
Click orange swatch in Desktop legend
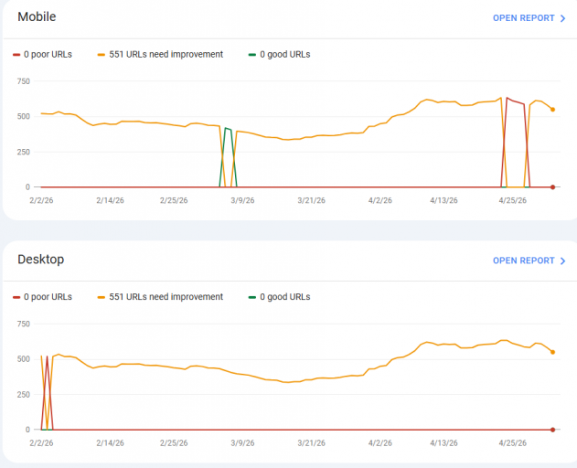102,297
